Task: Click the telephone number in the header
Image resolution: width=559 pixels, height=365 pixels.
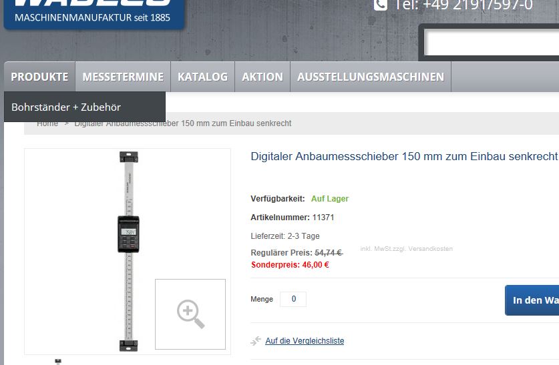Action: point(463,5)
